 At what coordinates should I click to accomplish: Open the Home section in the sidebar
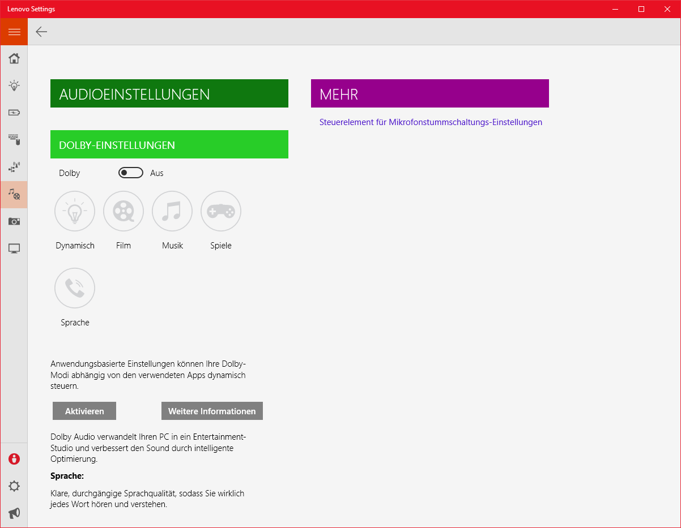point(14,58)
